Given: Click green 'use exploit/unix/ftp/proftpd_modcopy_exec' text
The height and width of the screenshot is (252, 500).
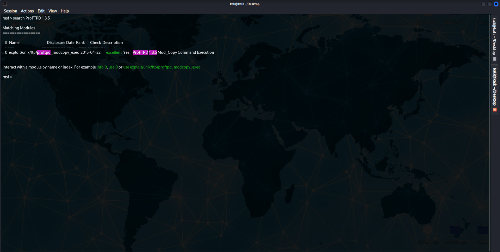Looking at the screenshot, I should tap(162, 67).
